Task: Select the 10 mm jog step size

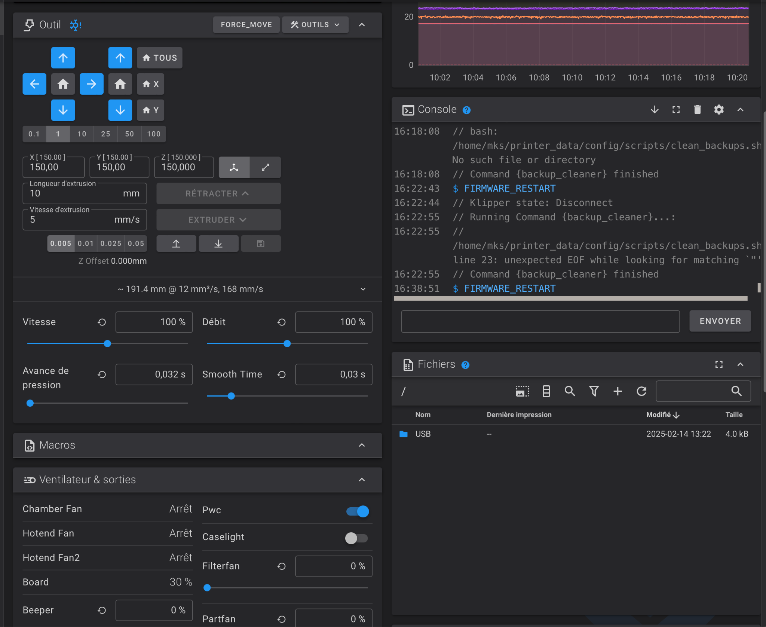Action: click(82, 134)
